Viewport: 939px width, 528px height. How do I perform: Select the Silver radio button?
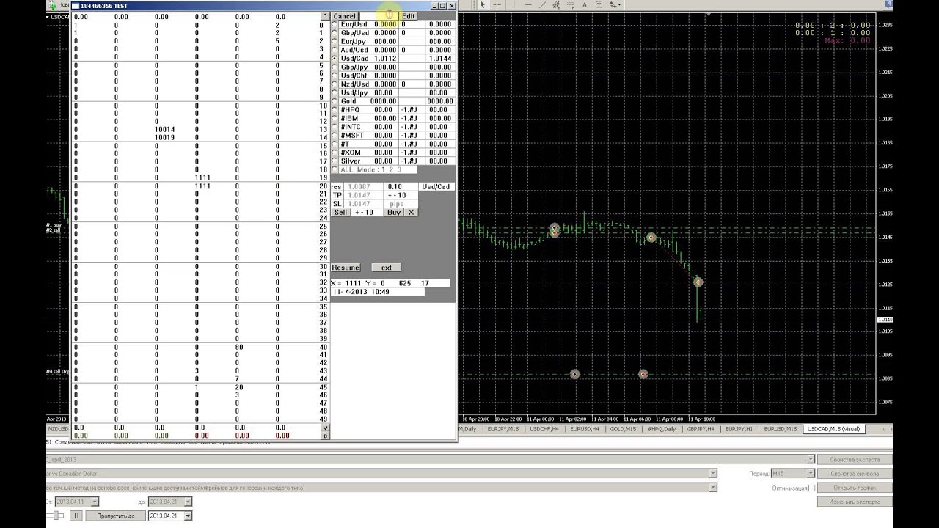click(x=335, y=161)
